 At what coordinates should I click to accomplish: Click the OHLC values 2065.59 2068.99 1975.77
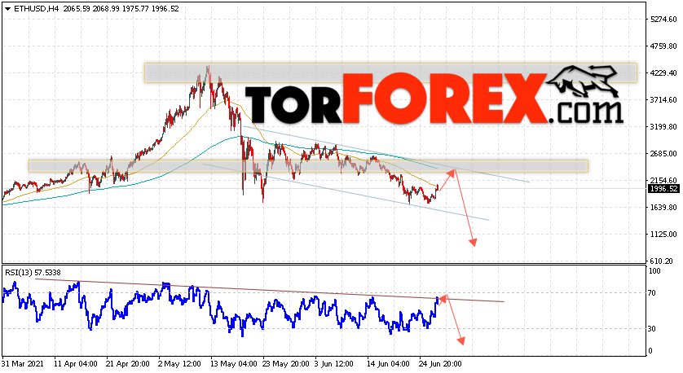[106, 9]
